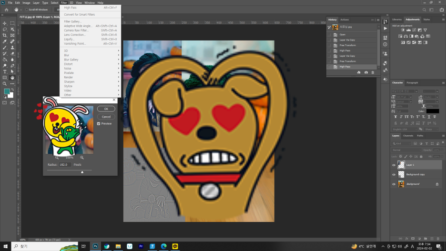Select the Lasso tool
Viewport: 446px width, 251px height.
5,29
